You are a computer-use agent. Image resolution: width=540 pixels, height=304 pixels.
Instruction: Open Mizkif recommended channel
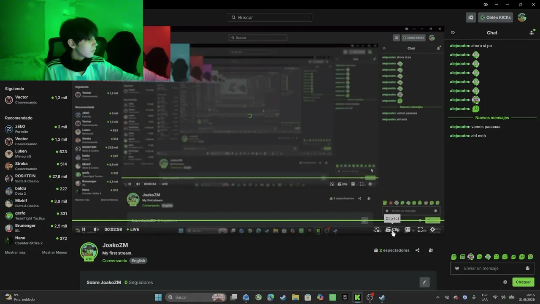coord(36,203)
